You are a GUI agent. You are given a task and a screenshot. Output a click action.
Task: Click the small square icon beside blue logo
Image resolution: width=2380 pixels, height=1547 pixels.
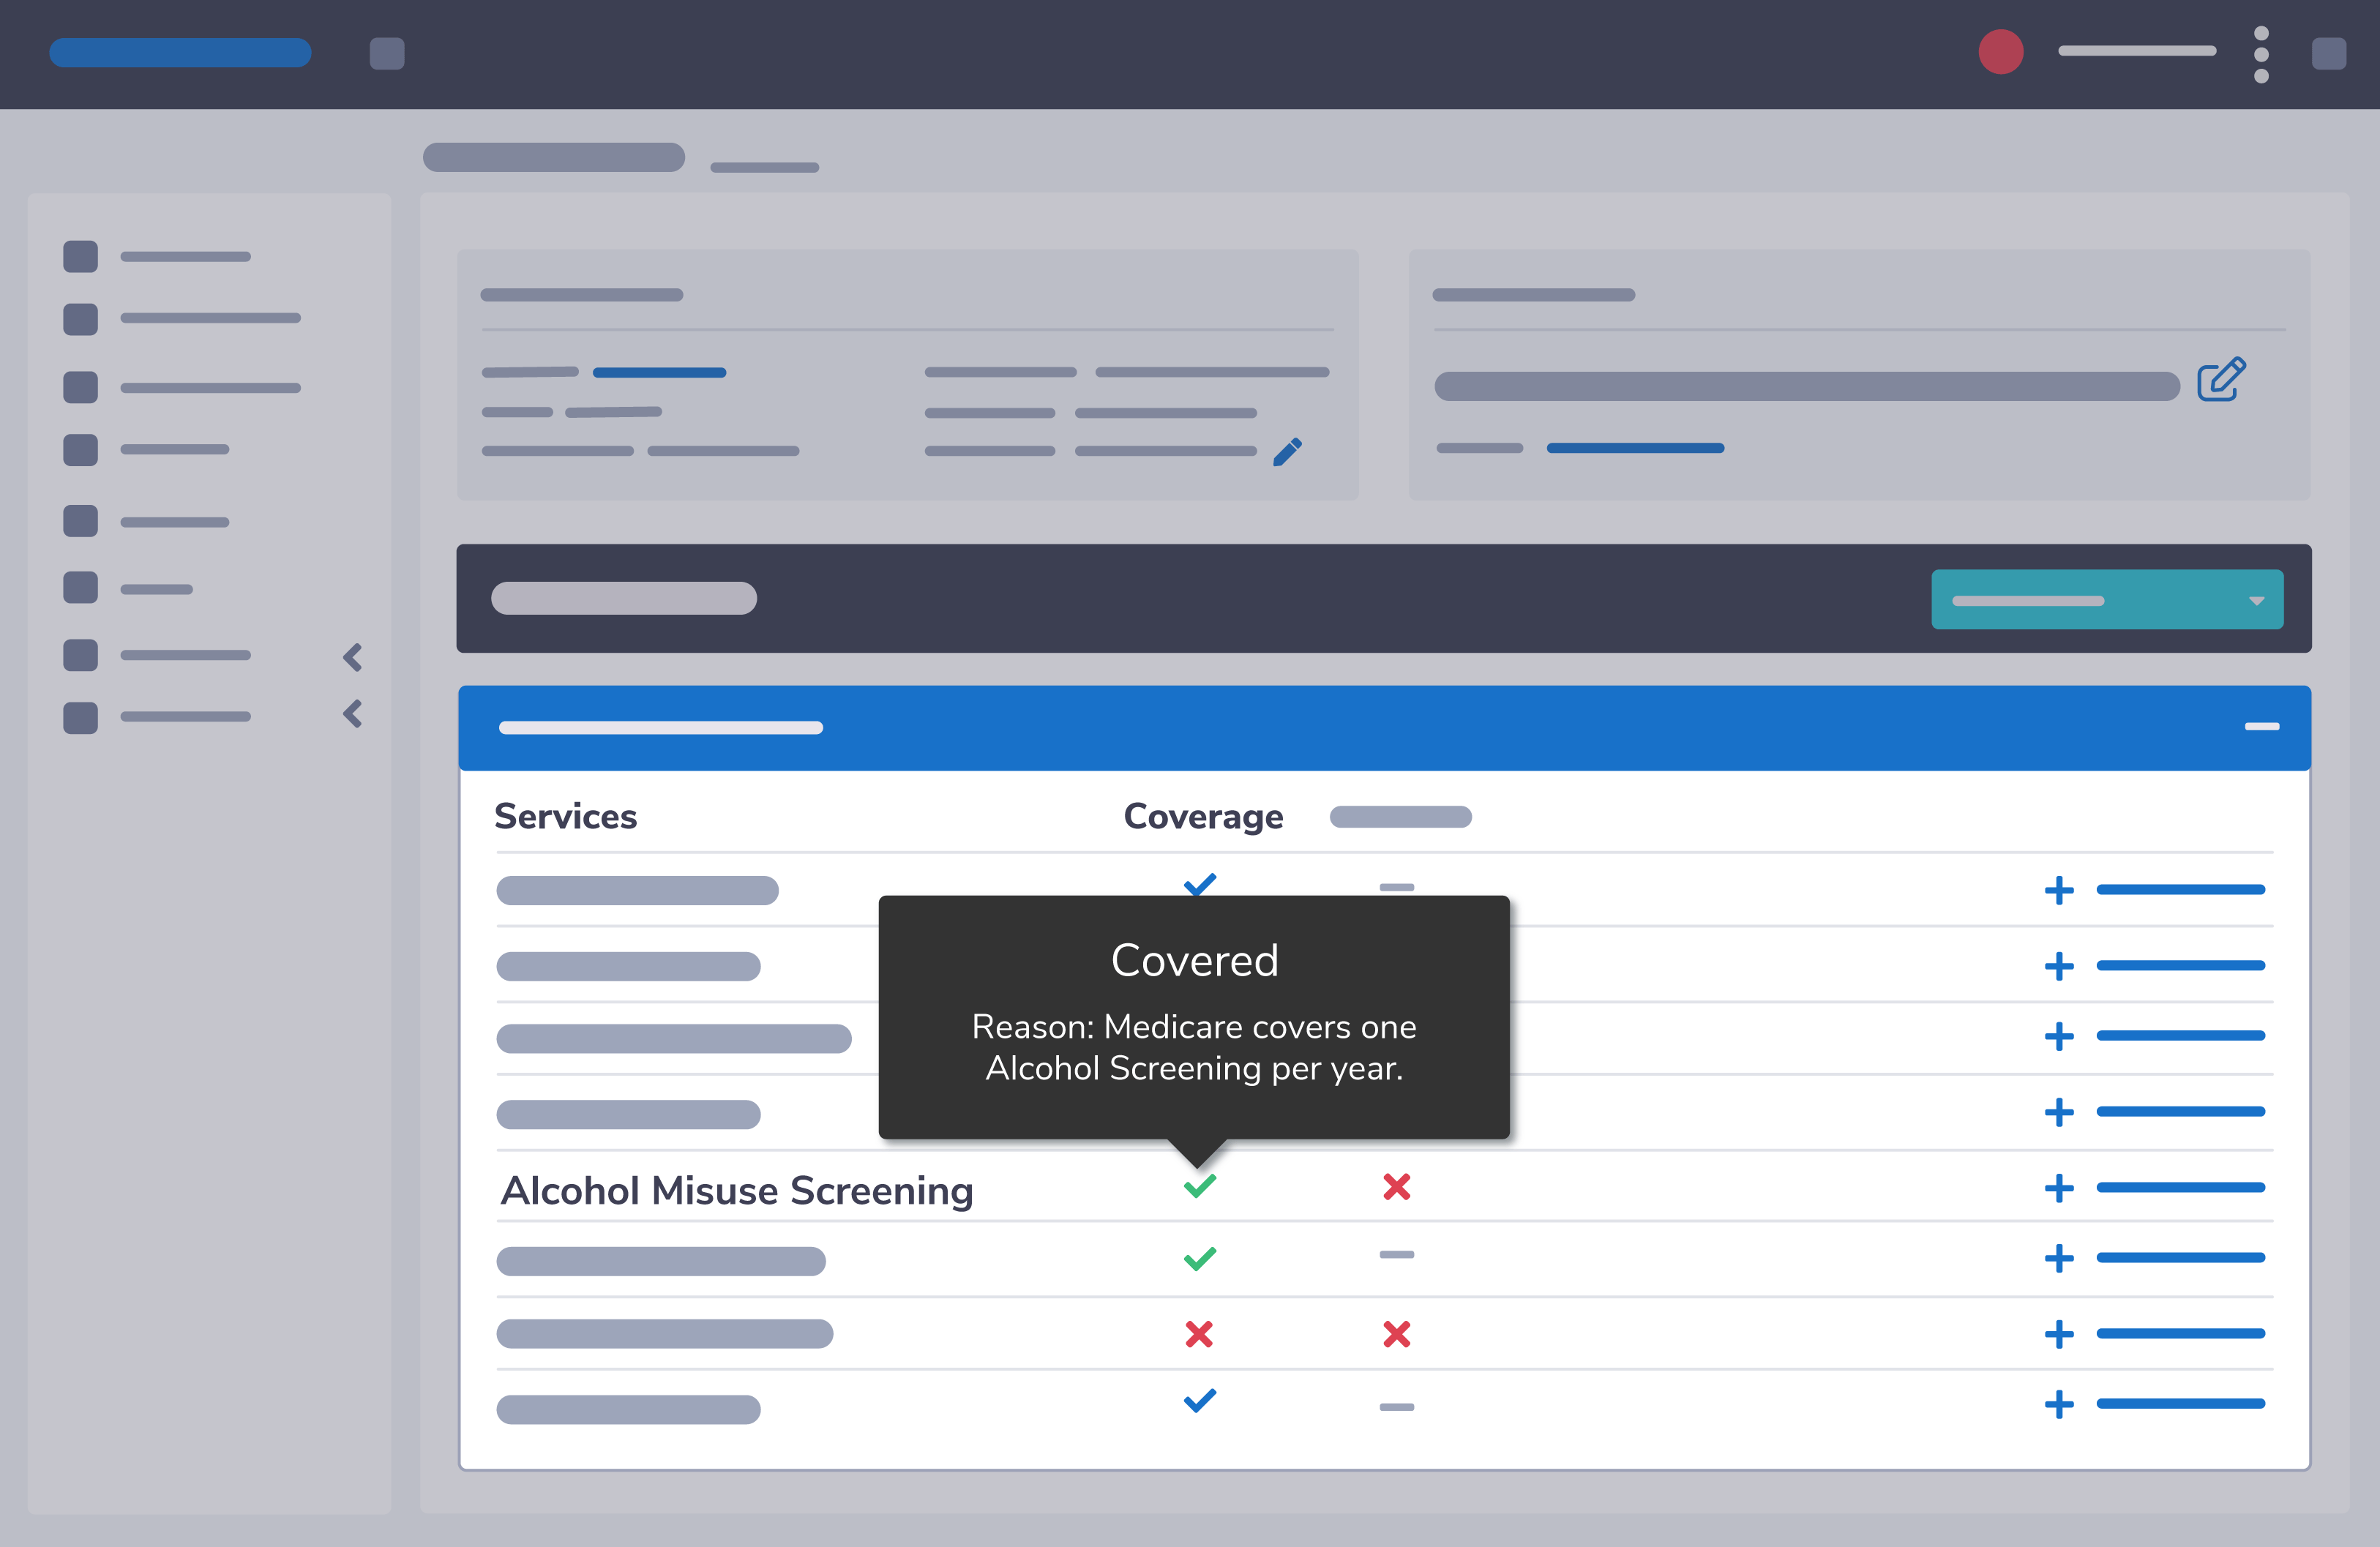tap(387, 54)
